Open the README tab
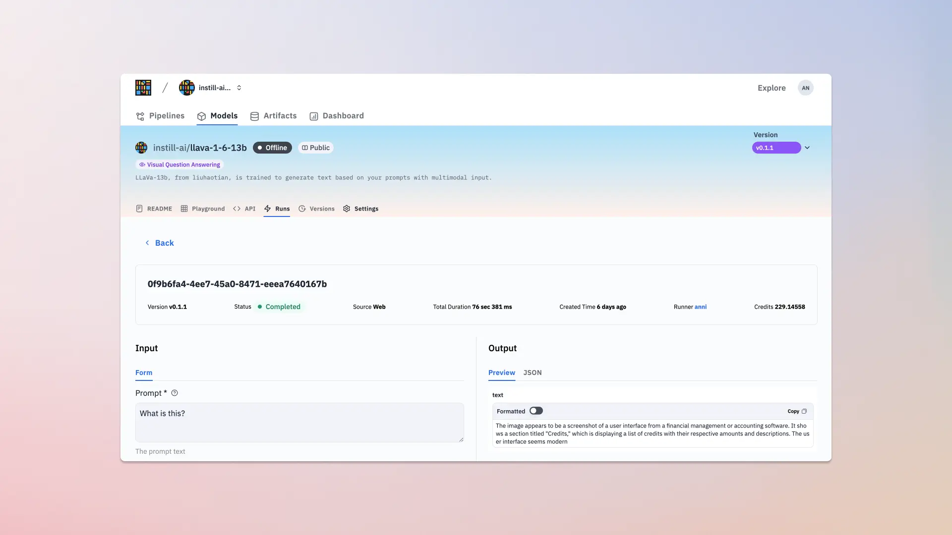The width and height of the screenshot is (952, 535). pos(154,209)
